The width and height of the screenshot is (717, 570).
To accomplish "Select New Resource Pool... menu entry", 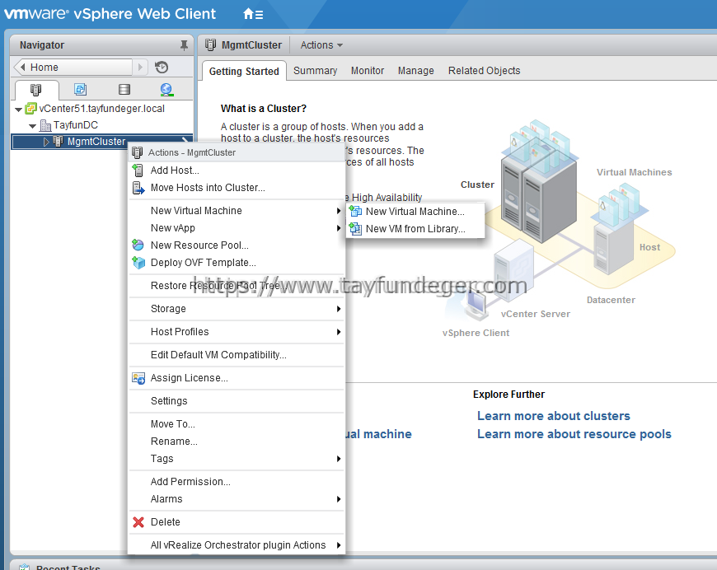I will tap(237, 245).
